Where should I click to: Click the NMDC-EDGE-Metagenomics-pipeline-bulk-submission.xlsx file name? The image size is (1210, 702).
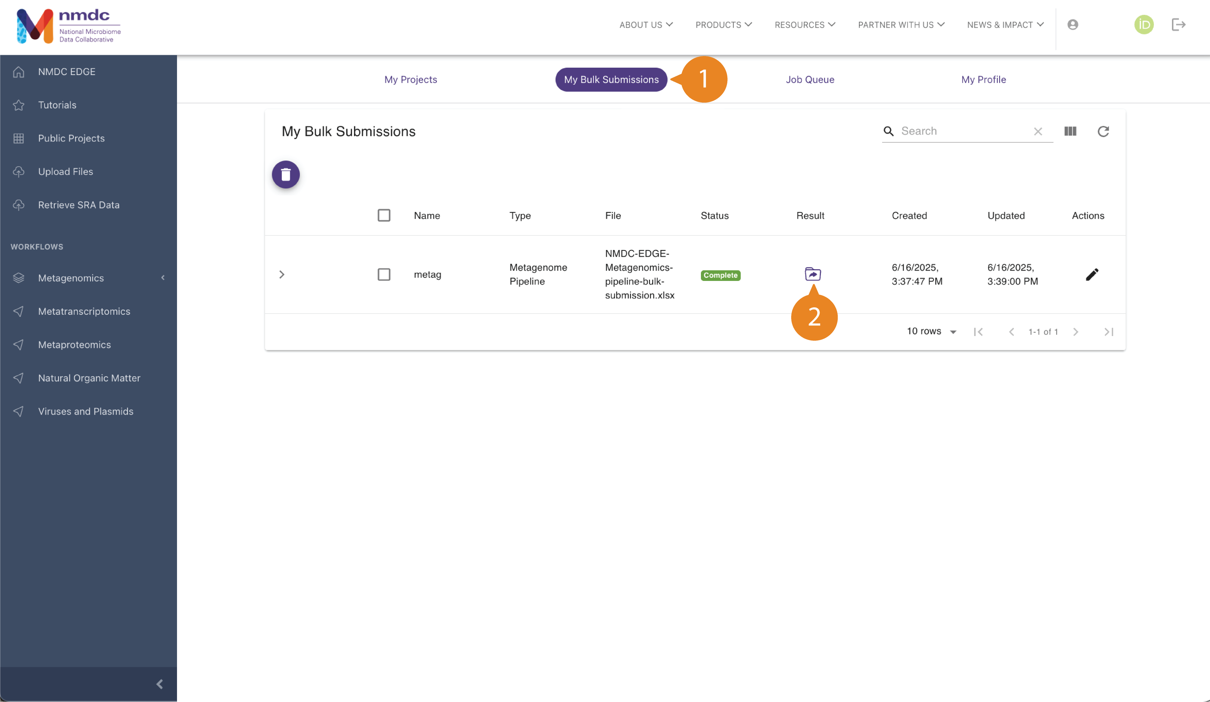(x=640, y=274)
